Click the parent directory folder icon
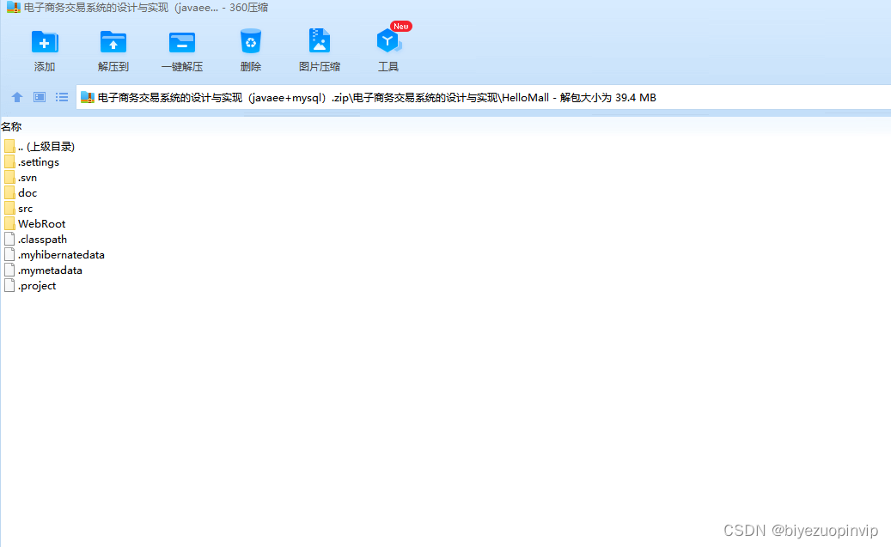 [9, 147]
